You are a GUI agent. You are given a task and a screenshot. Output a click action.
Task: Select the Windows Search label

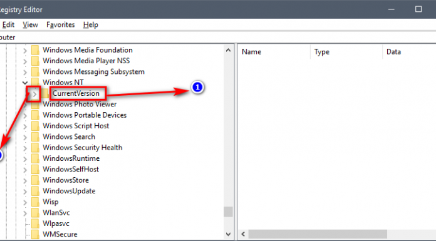coord(69,136)
